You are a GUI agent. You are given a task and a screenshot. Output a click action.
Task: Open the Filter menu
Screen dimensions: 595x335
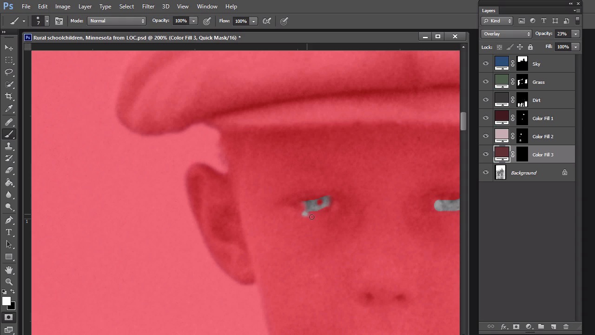click(148, 7)
